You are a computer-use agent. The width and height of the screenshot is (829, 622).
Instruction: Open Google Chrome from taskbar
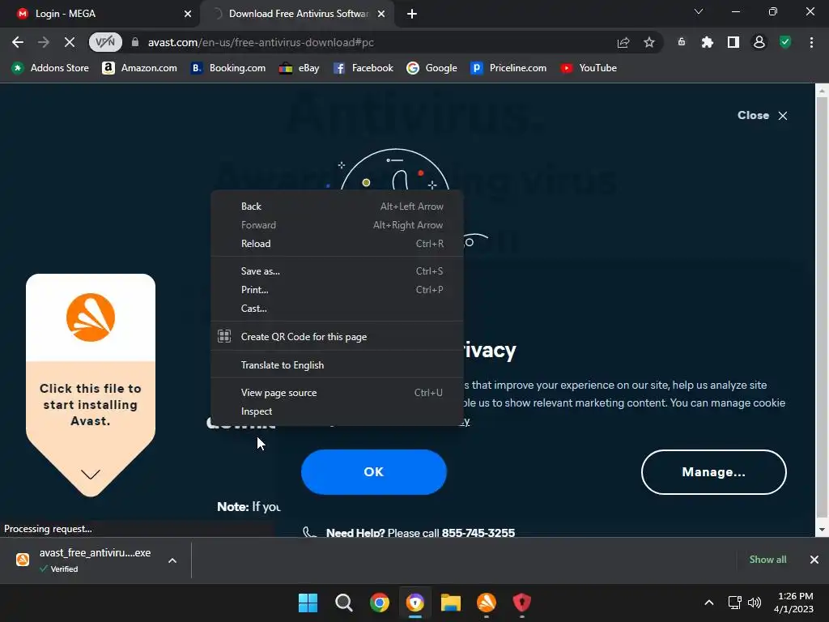click(379, 603)
